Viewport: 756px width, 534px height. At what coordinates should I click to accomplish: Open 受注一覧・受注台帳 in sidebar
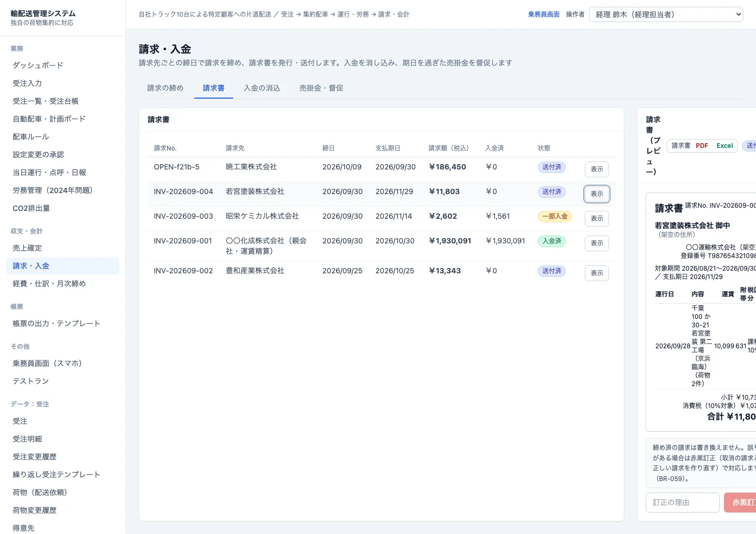click(63, 101)
